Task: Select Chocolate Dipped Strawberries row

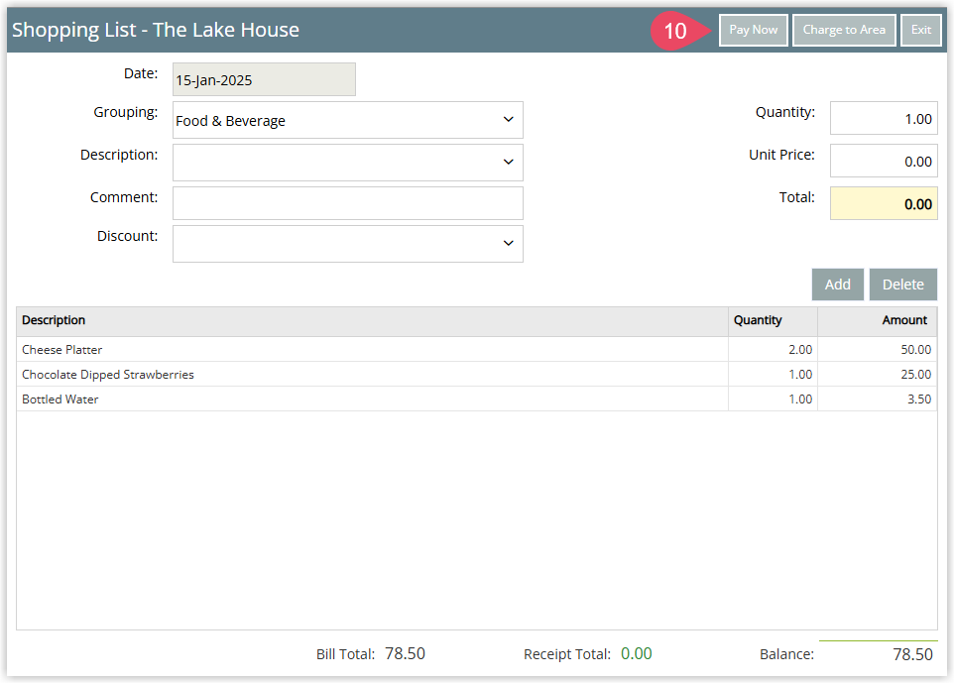Action: 477,375
